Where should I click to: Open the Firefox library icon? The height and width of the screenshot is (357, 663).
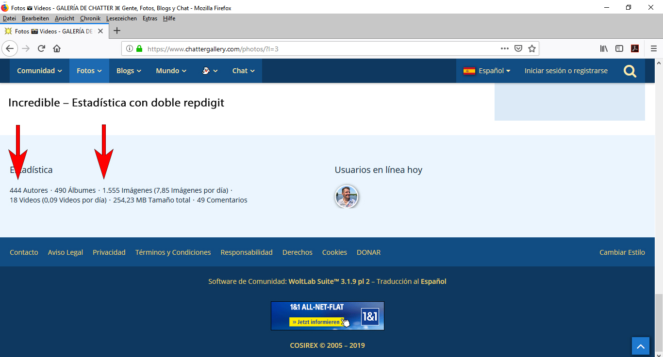[604, 48]
